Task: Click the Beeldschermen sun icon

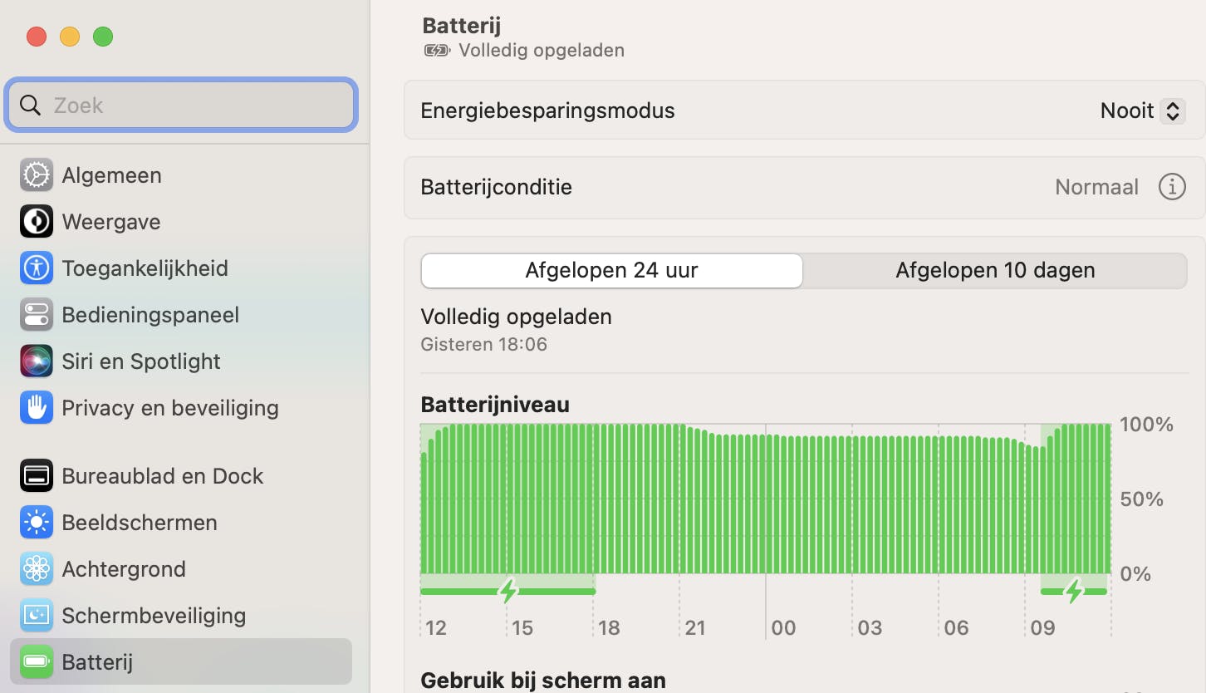Action: pos(37,523)
